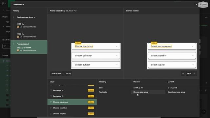The image size is (210, 118).
Task: Click the previous text value Choose age group
Action: (x=141, y=92)
